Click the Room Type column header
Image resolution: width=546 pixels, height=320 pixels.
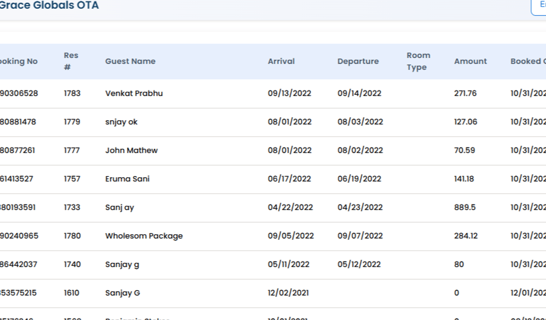tap(418, 61)
